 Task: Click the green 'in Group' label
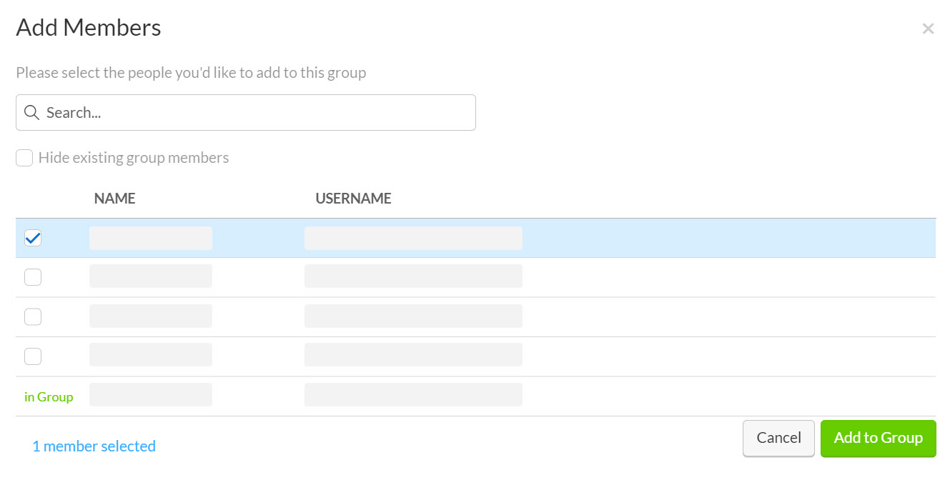tap(49, 396)
